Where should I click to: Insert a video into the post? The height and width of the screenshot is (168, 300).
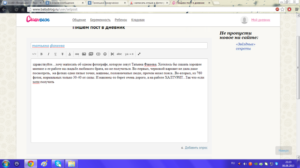point(98,54)
